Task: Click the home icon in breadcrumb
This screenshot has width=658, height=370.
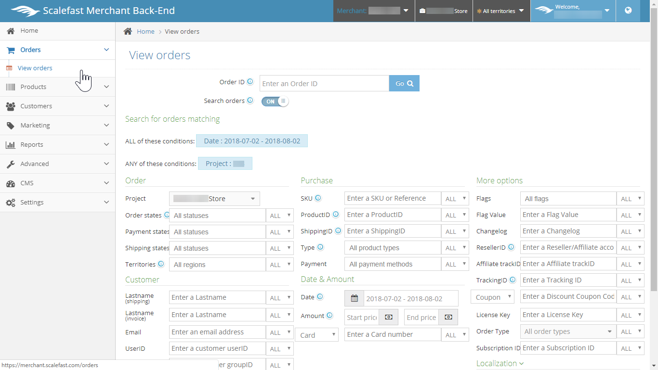Action: (x=128, y=31)
